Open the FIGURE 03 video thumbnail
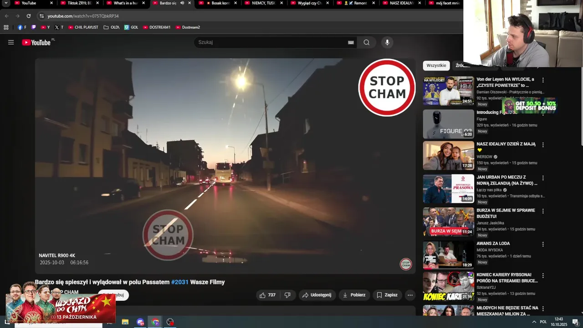This screenshot has height=328, width=583. pos(449,124)
